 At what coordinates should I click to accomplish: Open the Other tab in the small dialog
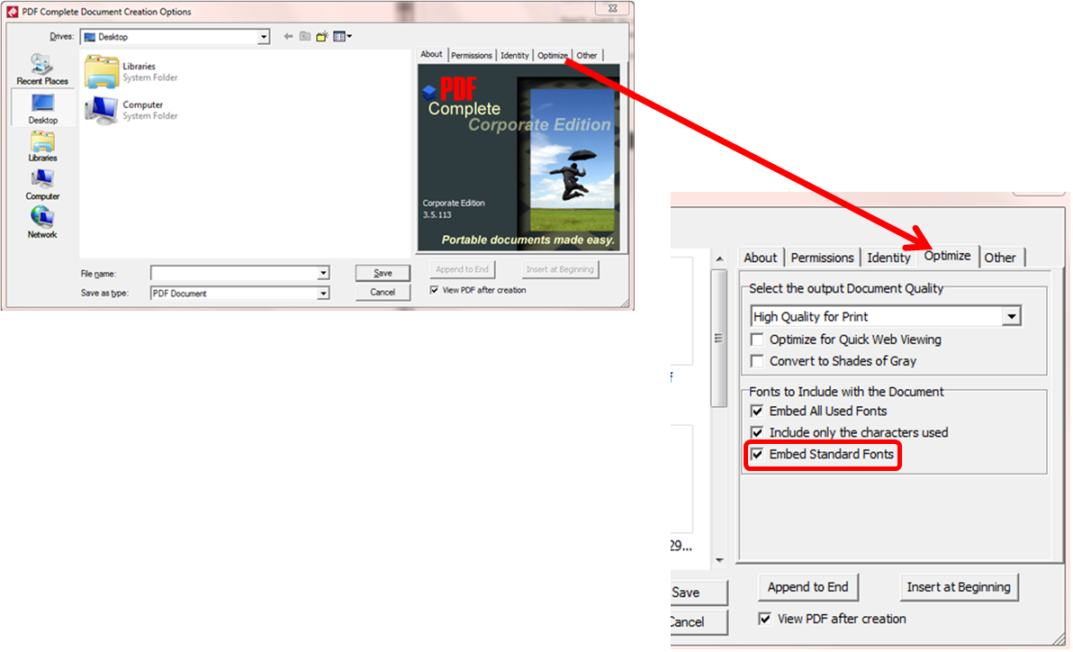(587, 56)
